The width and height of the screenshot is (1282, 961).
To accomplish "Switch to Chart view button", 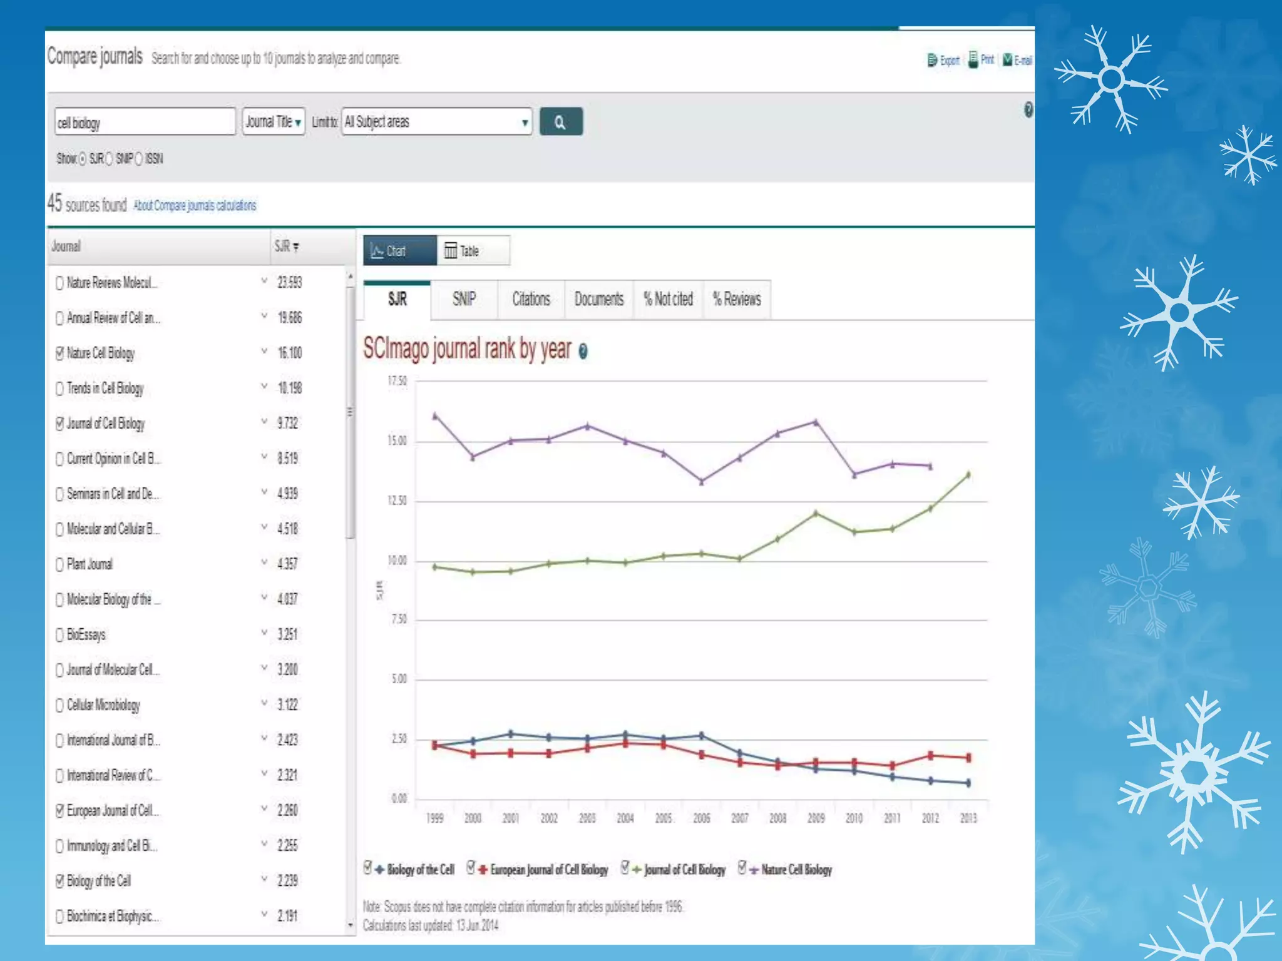I will point(399,251).
